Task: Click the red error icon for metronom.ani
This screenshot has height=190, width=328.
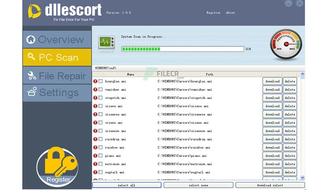Action: pyautogui.click(x=95, y=164)
